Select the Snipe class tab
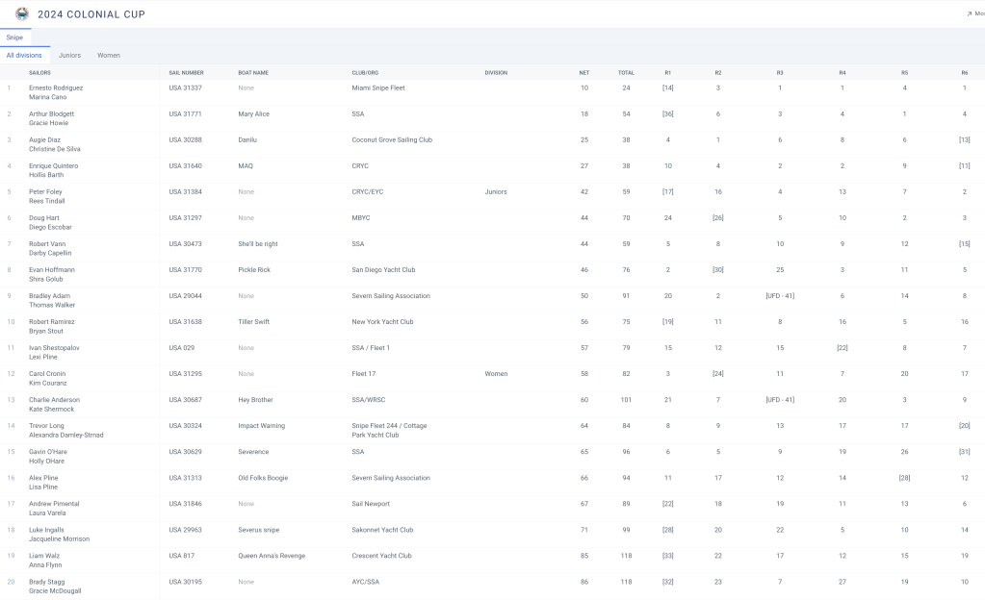This screenshot has width=985, height=600. pos(14,37)
